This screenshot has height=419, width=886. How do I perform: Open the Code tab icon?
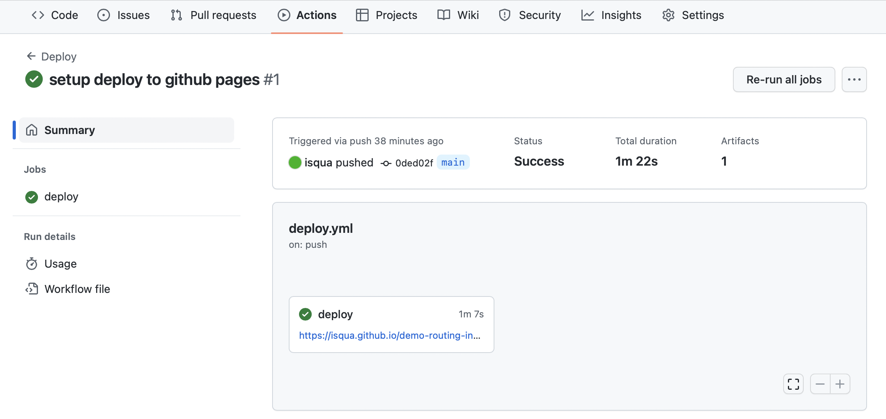[x=38, y=15]
